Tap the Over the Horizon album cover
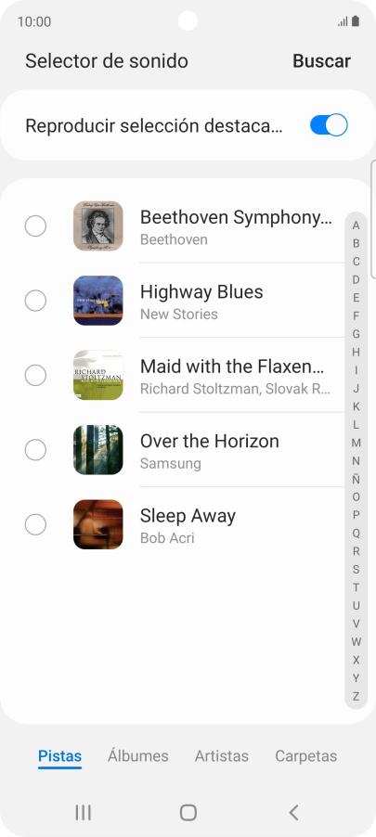This screenshot has height=837, width=376. point(98,450)
